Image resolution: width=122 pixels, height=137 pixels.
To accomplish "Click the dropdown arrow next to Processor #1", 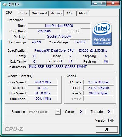I will pos(58,112).
